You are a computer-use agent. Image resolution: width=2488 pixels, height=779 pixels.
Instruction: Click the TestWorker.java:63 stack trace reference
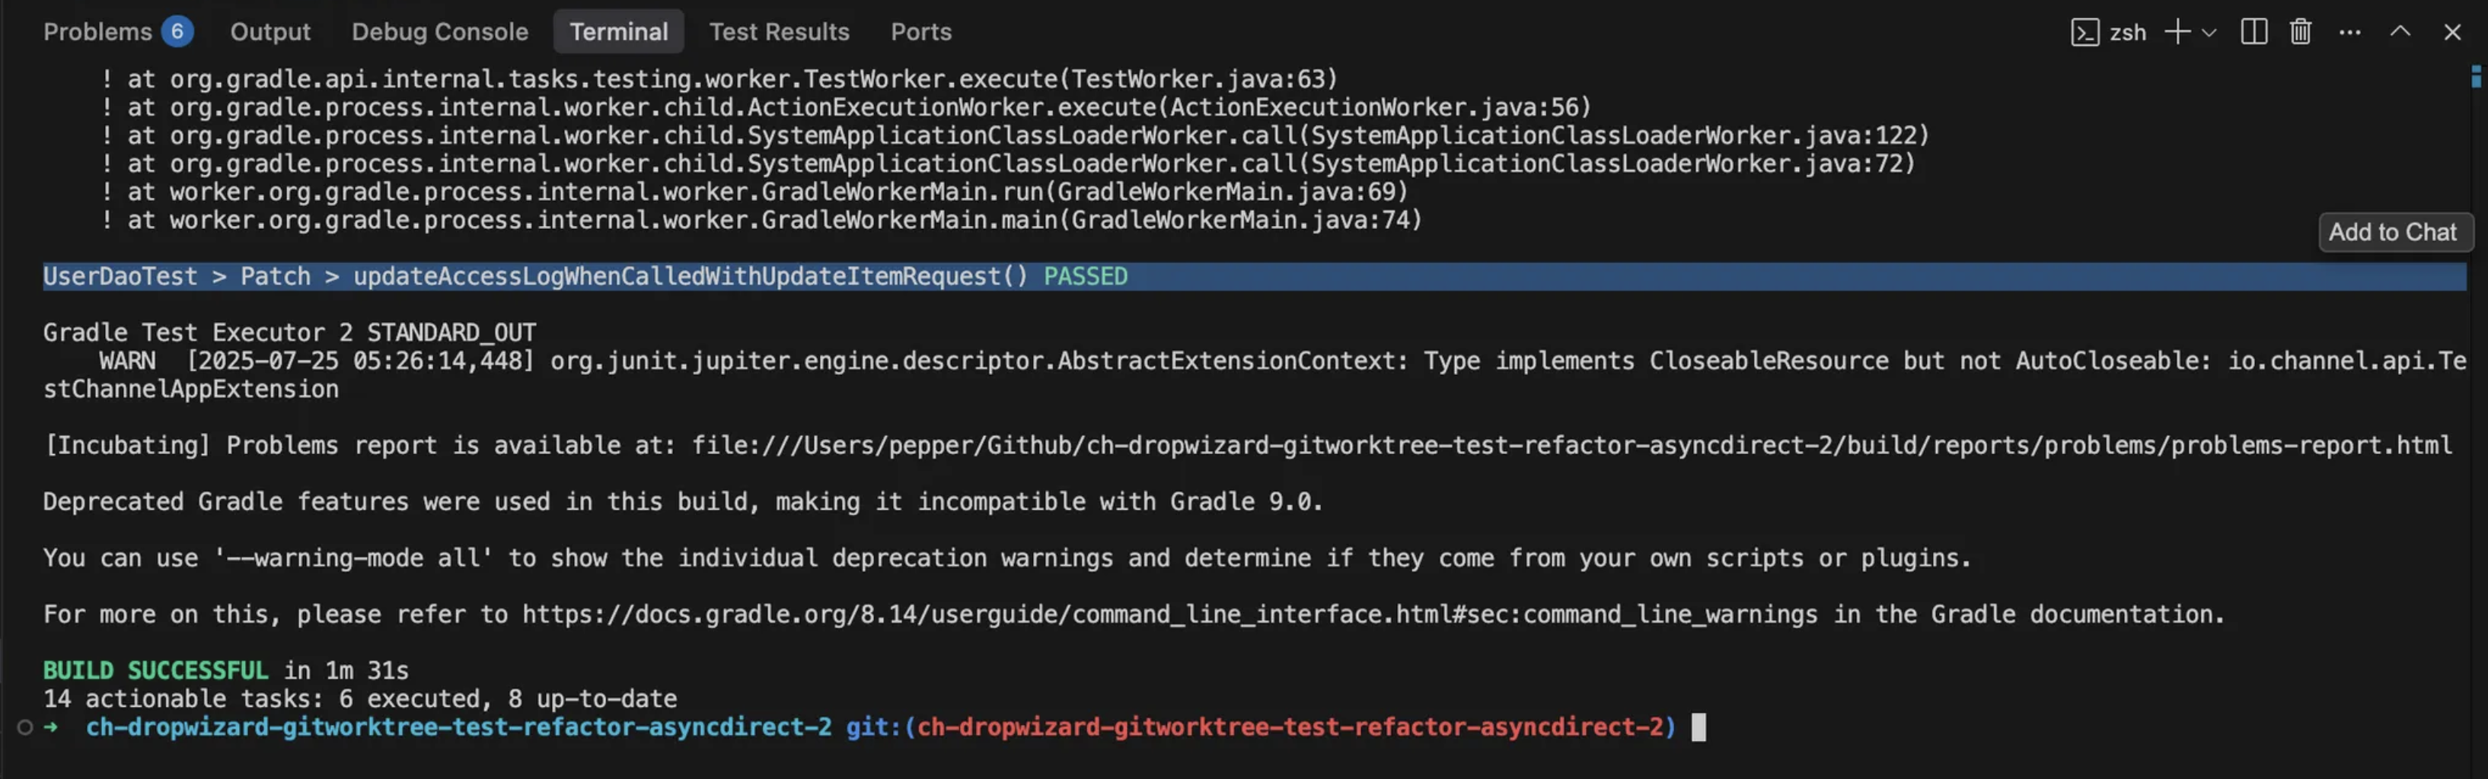point(1198,79)
